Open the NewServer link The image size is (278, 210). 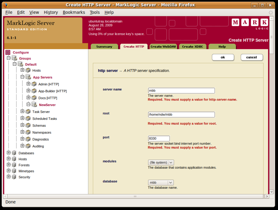47,105
